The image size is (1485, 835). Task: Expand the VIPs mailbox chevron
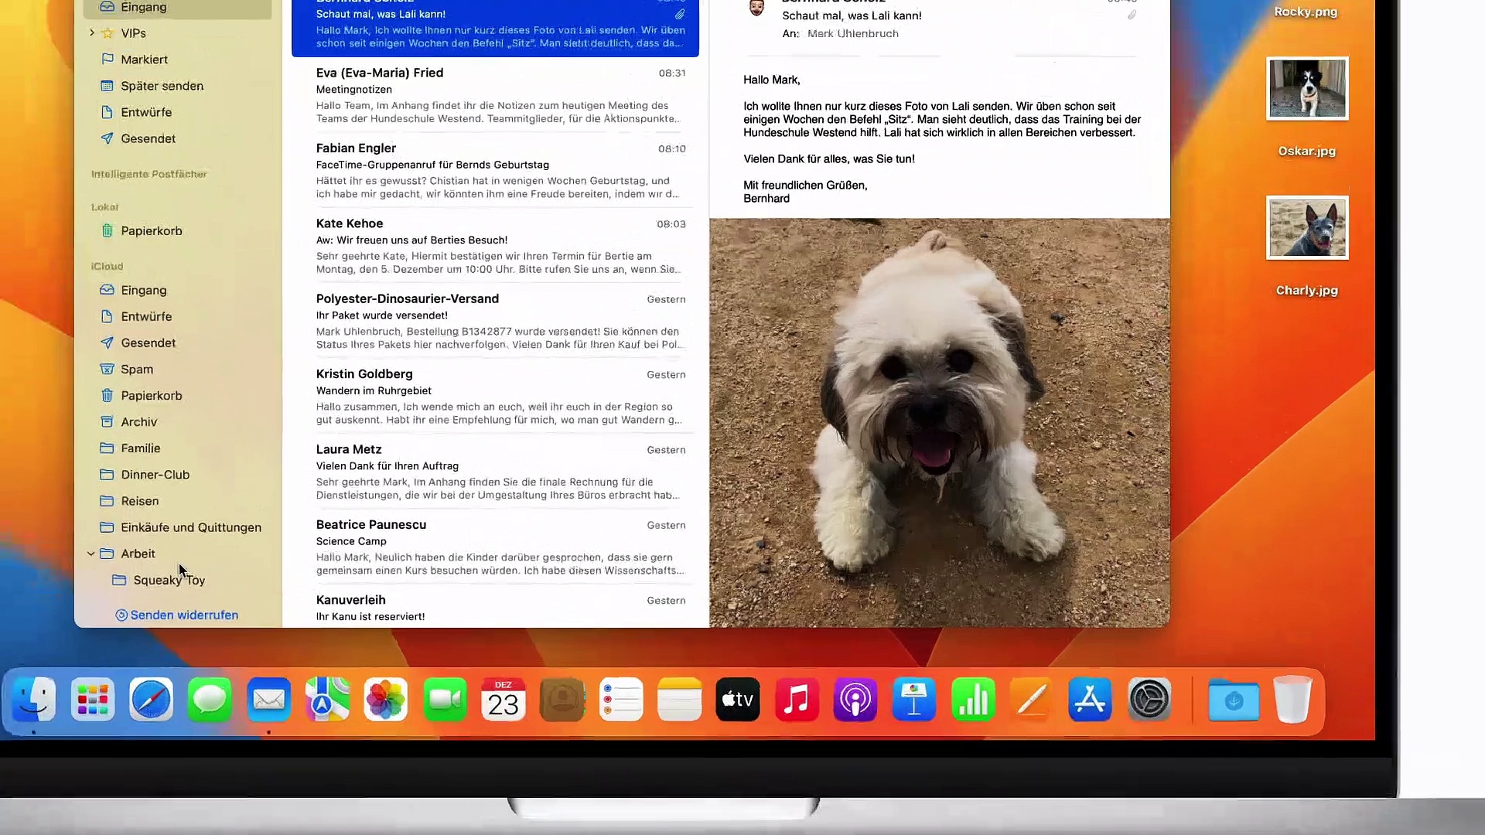pyautogui.click(x=92, y=32)
